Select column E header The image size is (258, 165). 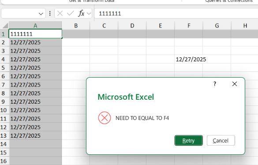pos(161,26)
